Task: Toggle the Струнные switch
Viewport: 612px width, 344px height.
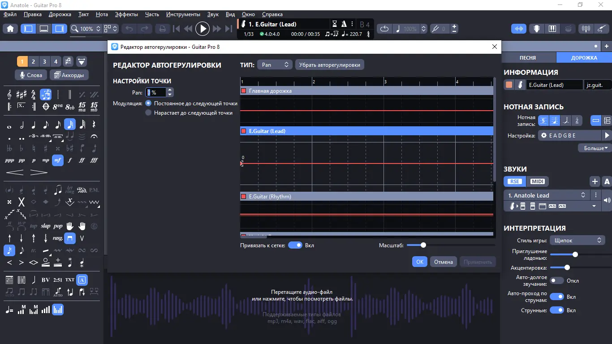Action: point(557,310)
